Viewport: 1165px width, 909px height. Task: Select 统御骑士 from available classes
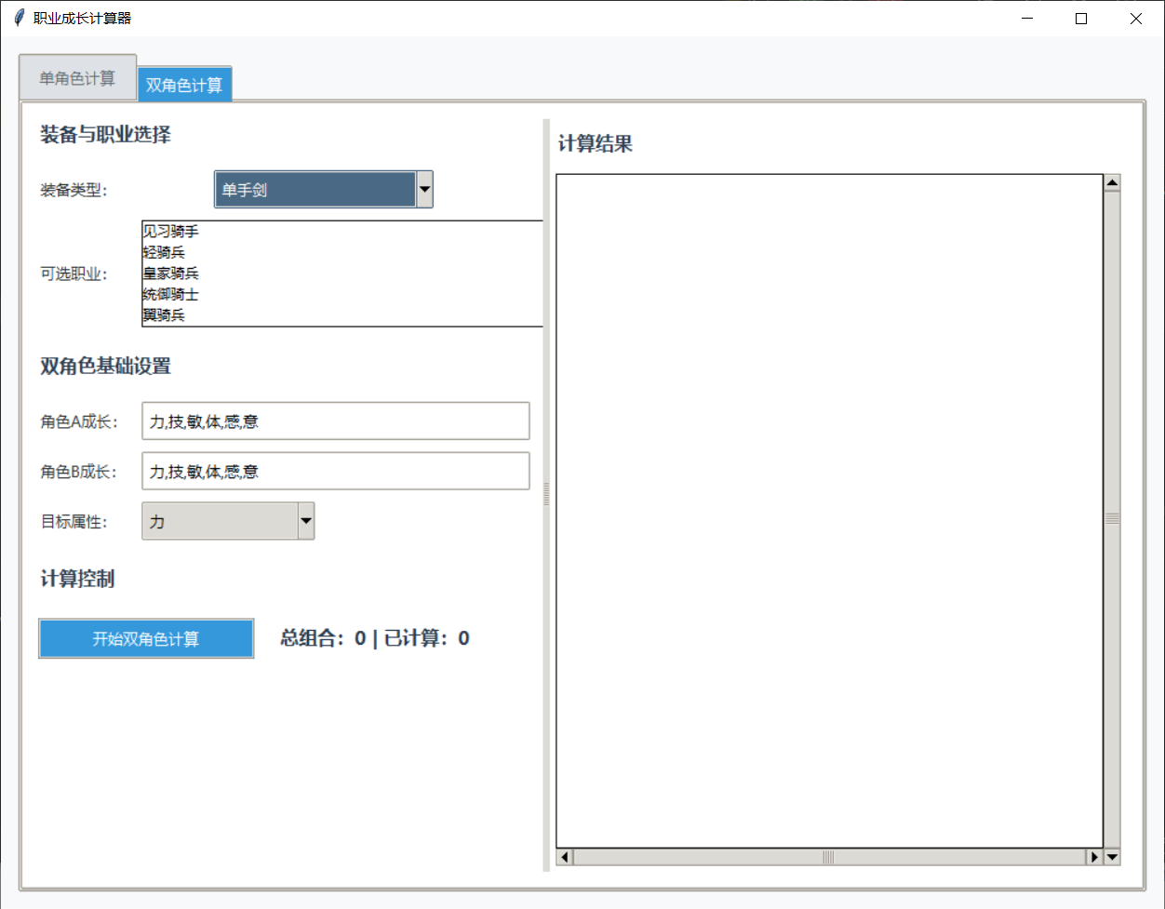[x=170, y=294]
